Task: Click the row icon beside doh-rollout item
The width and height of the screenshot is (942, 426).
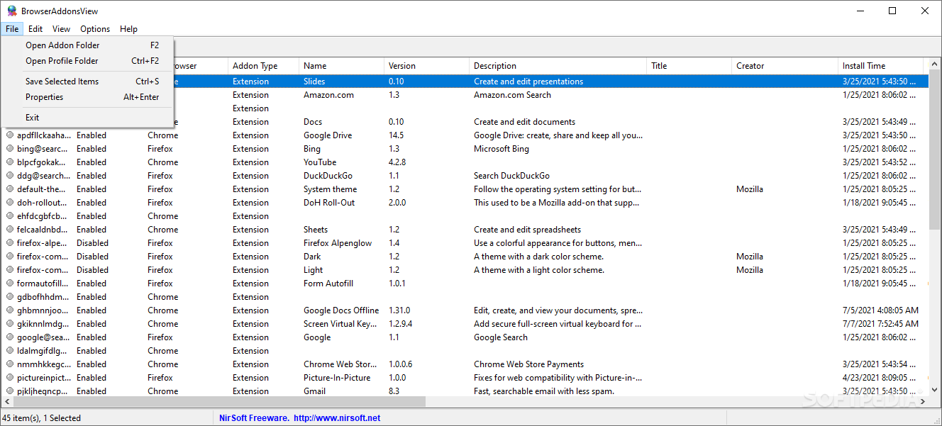Action: pyautogui.click(x=10, y=203)
